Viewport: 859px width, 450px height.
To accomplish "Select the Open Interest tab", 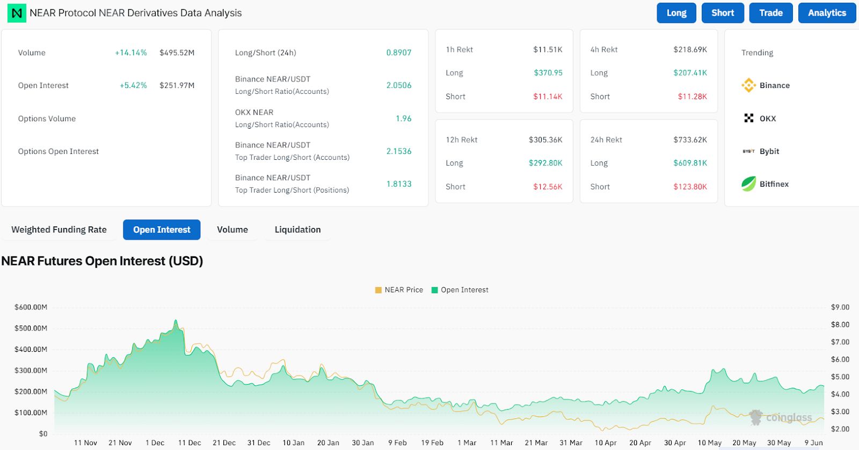I will [162, 230].
